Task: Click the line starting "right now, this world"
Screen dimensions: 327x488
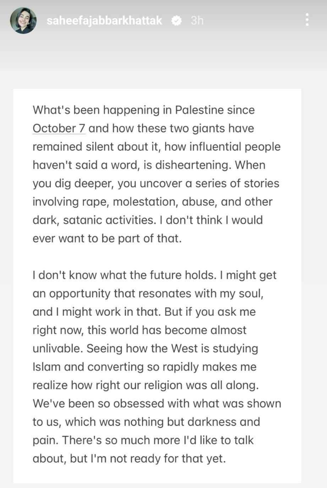Action: [x=139, y=330]
